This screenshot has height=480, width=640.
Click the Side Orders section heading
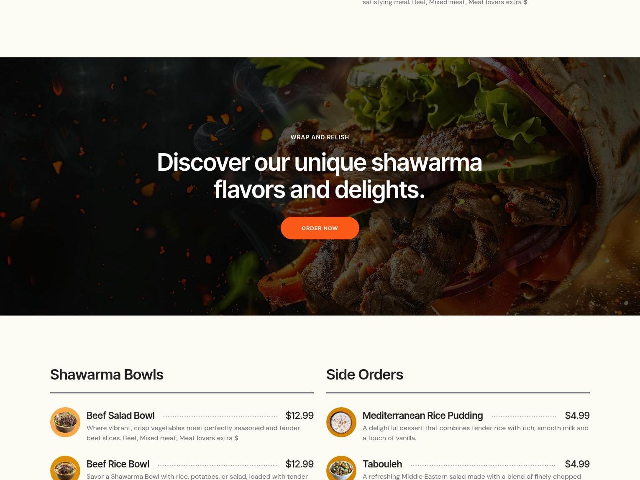tap(364, 375)
